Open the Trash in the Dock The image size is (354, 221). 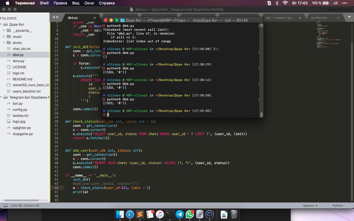(x=234, y=214)
